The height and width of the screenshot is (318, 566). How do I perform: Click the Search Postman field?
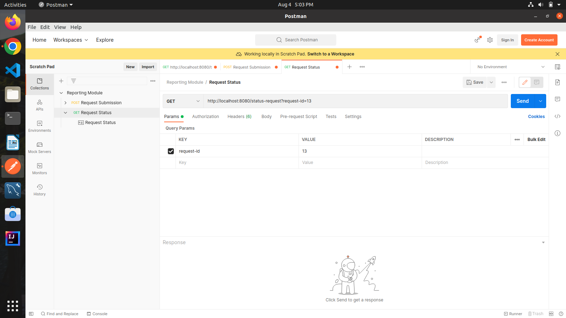tap(296, 40)
